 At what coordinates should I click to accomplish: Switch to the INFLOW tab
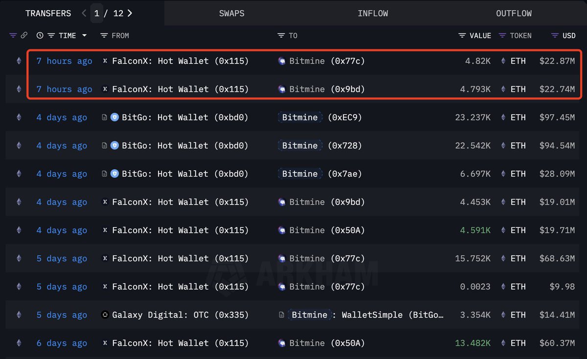click(373, 13)
